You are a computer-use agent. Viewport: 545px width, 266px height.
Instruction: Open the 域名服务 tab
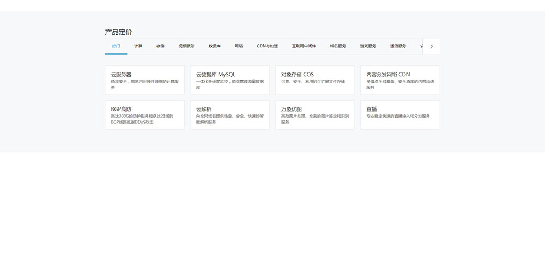pos(338,46)
